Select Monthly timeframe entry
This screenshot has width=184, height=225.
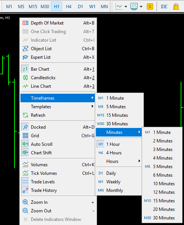[119, 190]
